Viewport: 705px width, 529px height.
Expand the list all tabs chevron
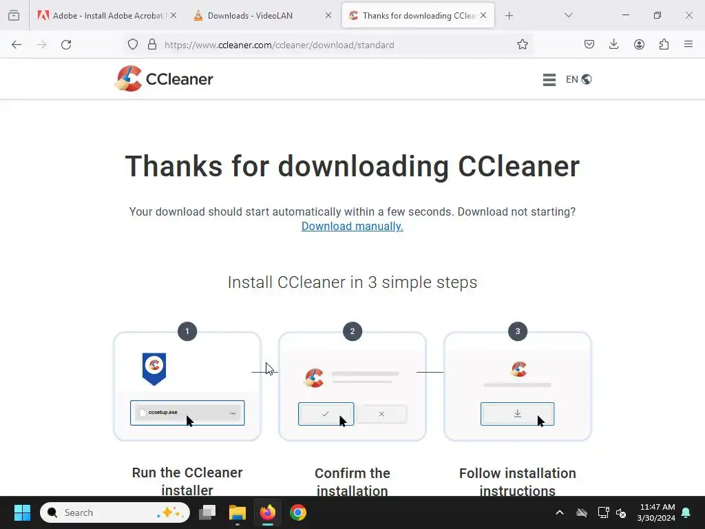click(568, 15)
